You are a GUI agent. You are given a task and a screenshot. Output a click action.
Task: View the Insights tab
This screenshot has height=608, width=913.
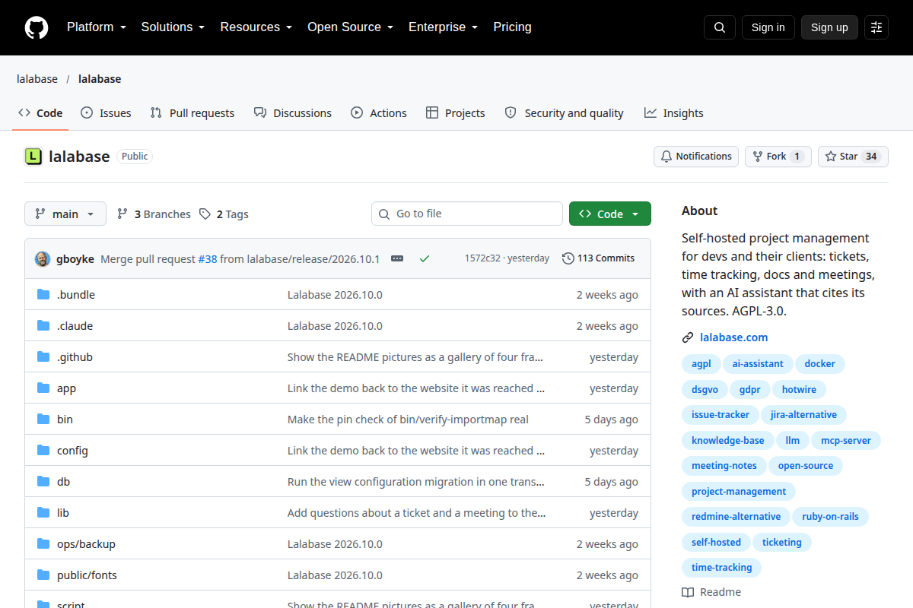coord(673,113)
